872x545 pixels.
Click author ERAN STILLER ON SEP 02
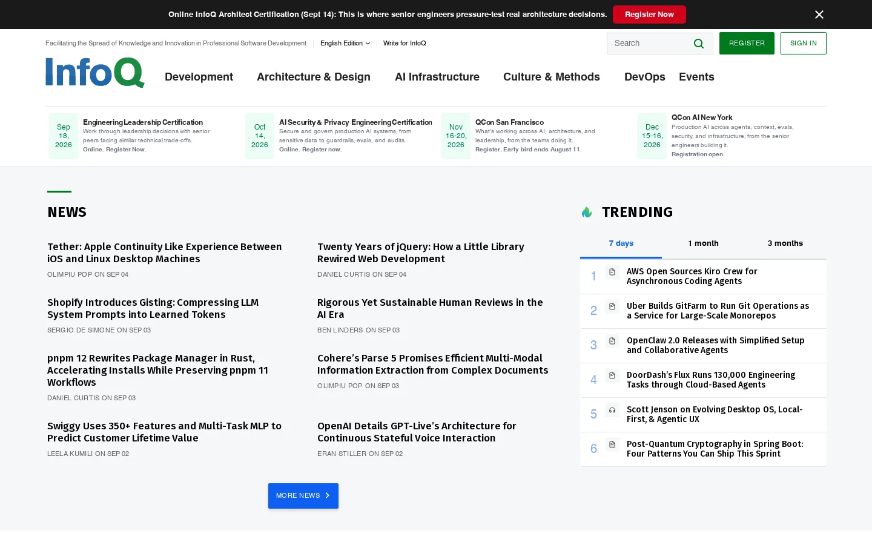(360, 454)
